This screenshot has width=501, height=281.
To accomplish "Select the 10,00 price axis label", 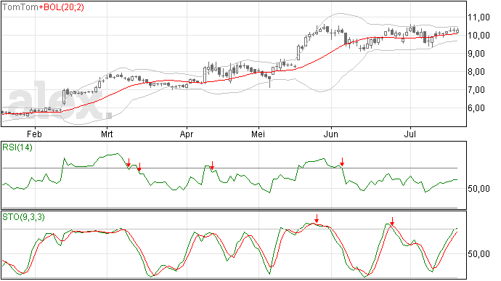I will (x=478, y=36).
